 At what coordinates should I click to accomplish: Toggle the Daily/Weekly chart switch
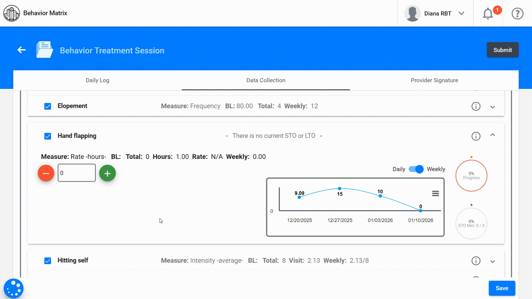coord(416,169)
